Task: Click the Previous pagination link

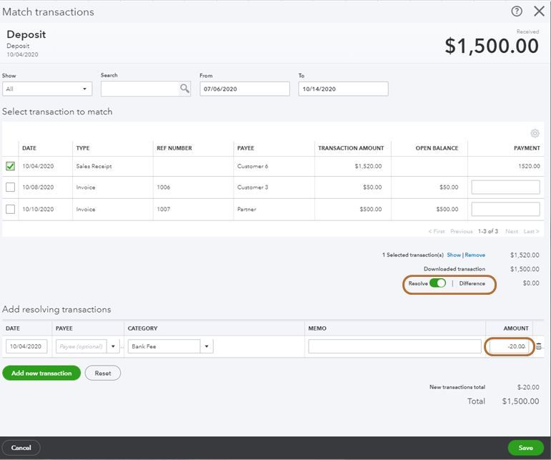Action: (462, 231)
